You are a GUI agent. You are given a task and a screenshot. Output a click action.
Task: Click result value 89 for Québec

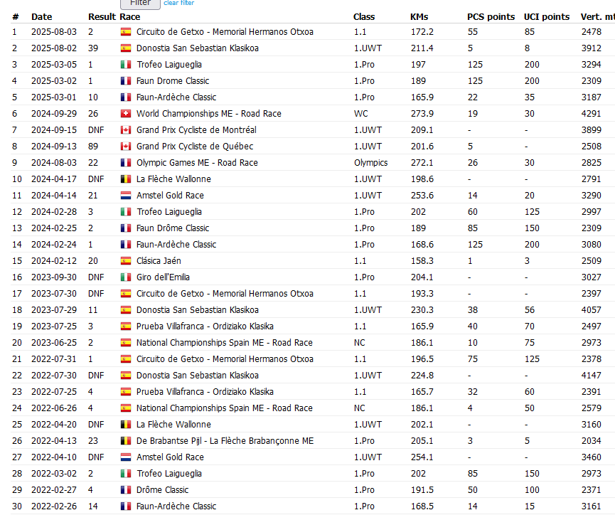[x=93, y=147]
